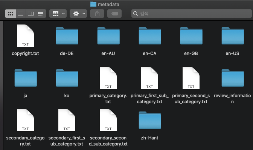
Task: Click the primary_first_sub_category.txt name label
Action: point(149,99)
